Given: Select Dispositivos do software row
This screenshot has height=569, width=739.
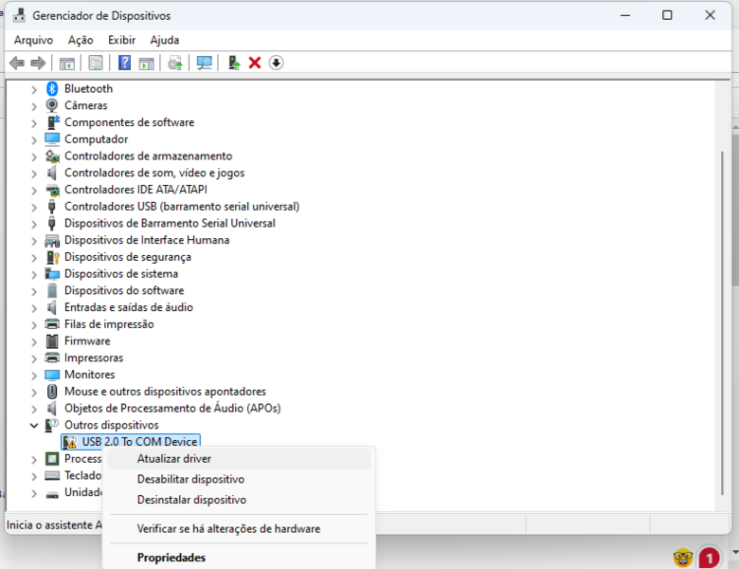Looking at the screenshot, I should [x=124, y=290].
